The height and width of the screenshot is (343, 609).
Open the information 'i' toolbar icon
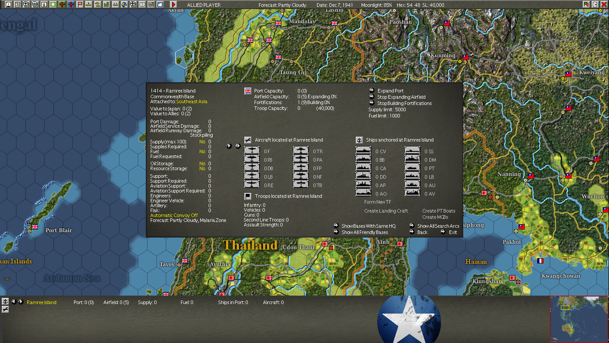[x=44, y=5]
